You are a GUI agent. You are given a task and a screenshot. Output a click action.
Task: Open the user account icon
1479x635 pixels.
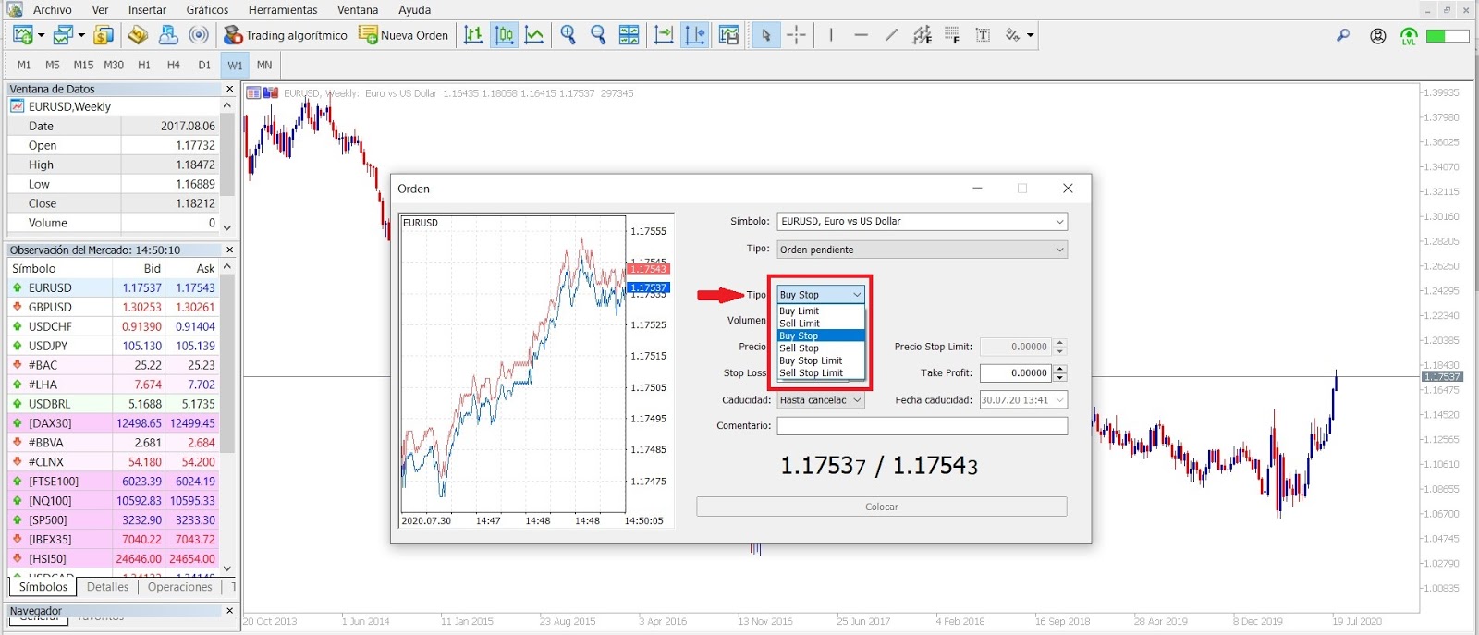[x=1378, y=36]
